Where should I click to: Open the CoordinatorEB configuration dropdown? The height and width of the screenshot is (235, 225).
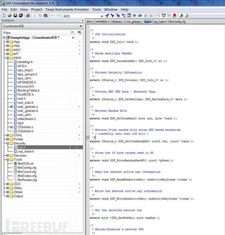pyautogui.click(x=81, y=26)
